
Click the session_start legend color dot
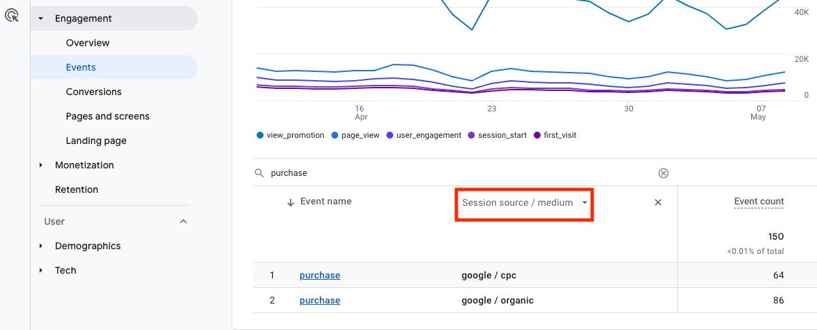pos(472,135)
